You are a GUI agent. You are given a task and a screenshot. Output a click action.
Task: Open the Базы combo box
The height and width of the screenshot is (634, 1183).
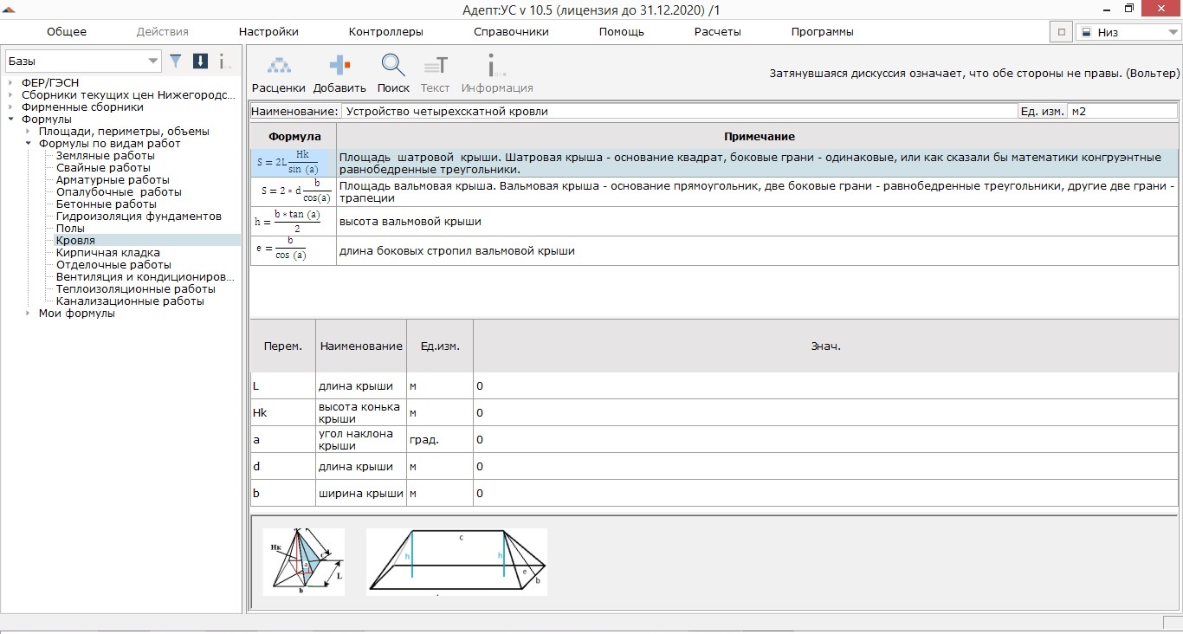(83, 61)
